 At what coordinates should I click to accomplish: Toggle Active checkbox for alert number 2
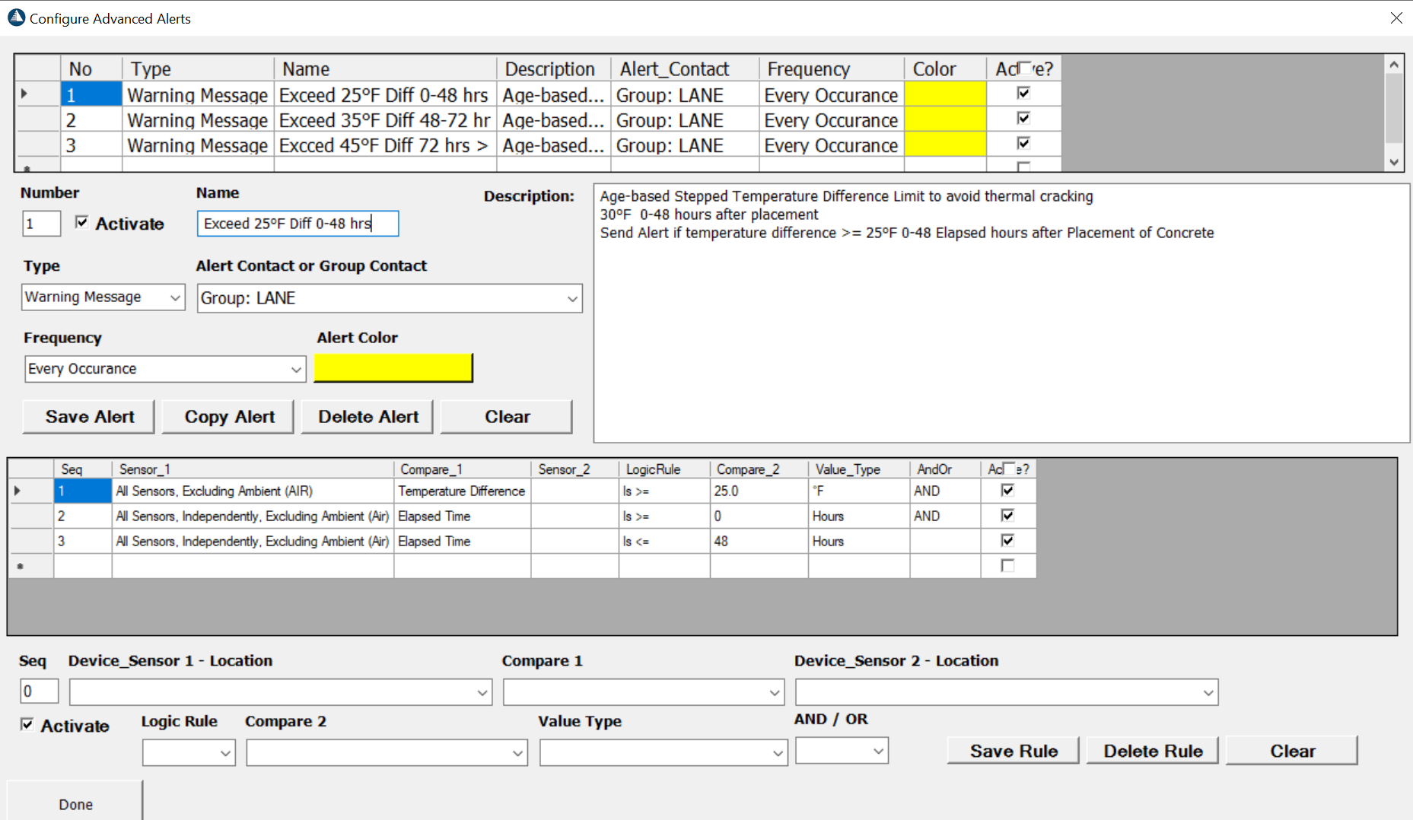1023,118
